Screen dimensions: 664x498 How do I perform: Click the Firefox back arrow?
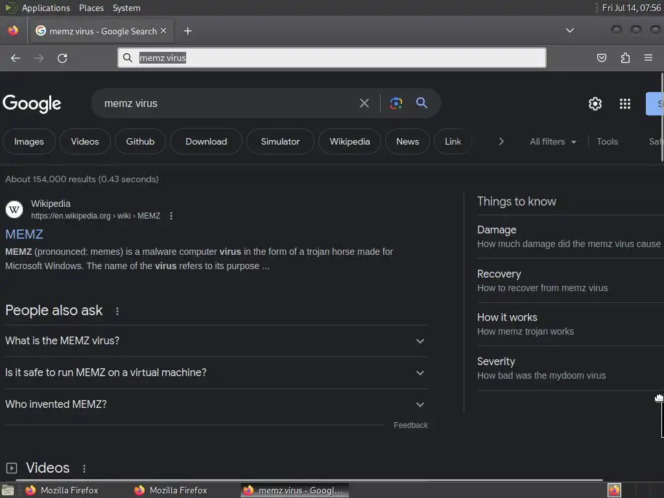16,58
